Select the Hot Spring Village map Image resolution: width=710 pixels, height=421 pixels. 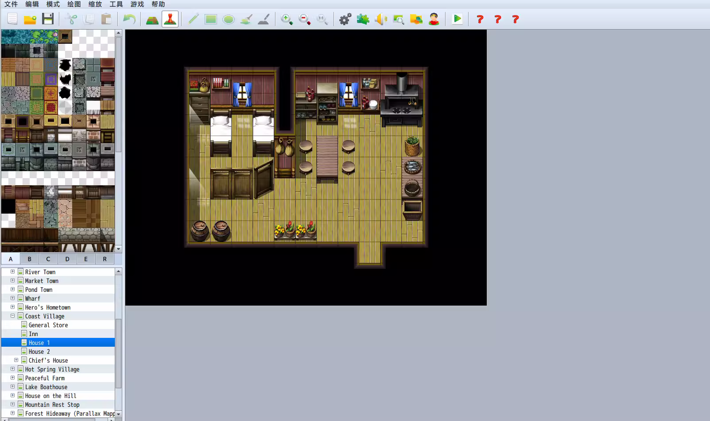coord(52,369)
